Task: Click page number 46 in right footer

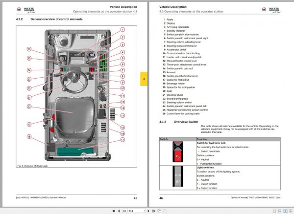Action: [161, 198]
